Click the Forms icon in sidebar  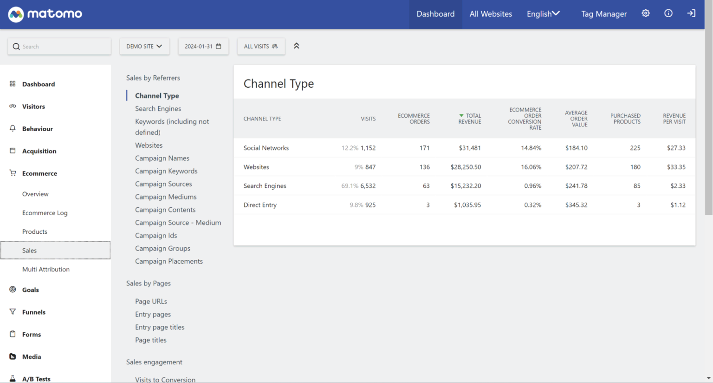pyautogui.click(x=12, y=334)
